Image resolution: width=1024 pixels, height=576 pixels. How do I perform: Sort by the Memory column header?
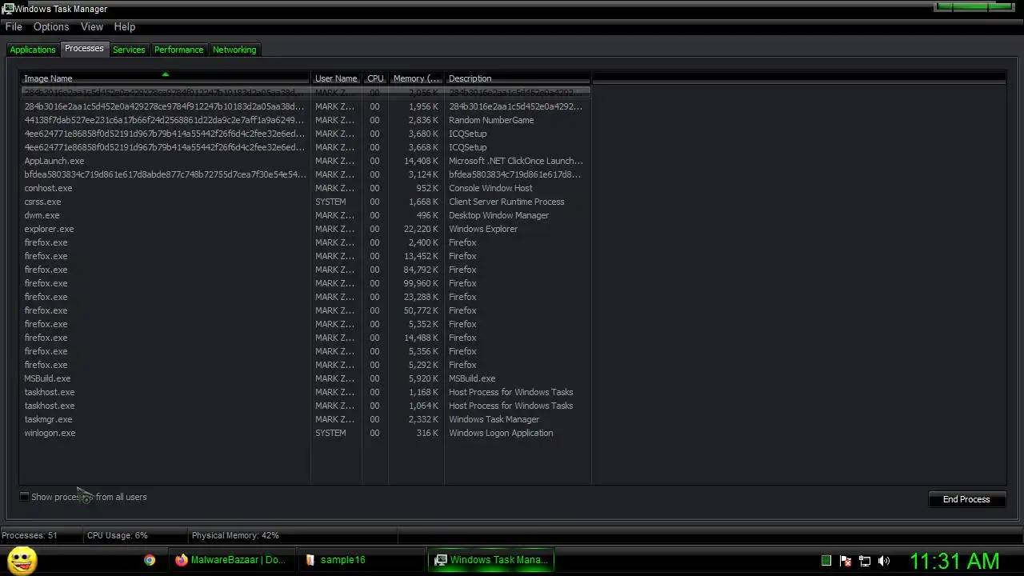pos(416,78)
